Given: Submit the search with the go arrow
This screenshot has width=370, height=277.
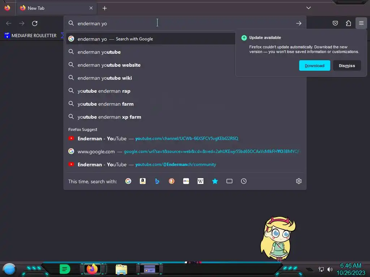Looking at the screenshot, I should (299, 23).
